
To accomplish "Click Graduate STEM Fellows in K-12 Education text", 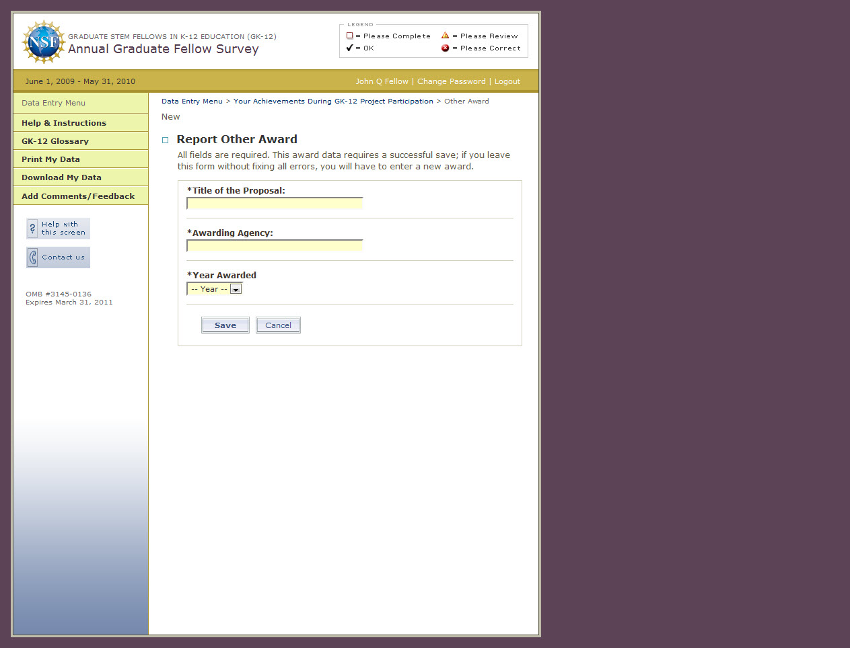I will [172, 37].
